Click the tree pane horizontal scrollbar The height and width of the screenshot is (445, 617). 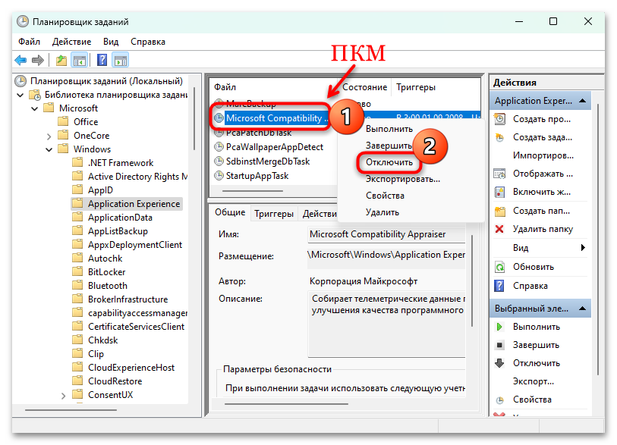[x=71, y=410]
